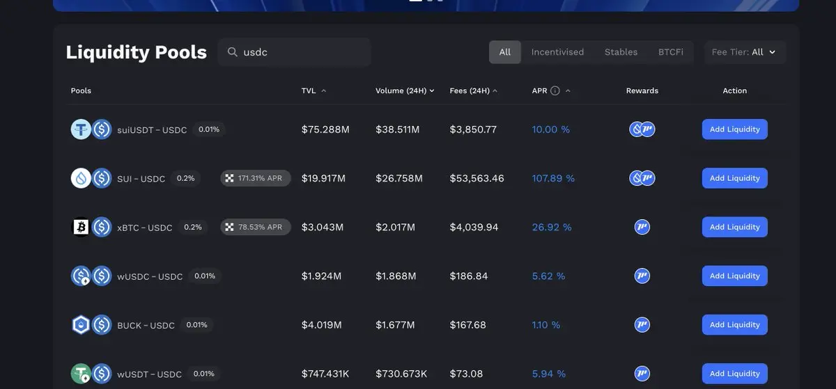Click reward icon in wUSDT – USDC row
Screen dimensions: 836x389
[x=642, y=374]
